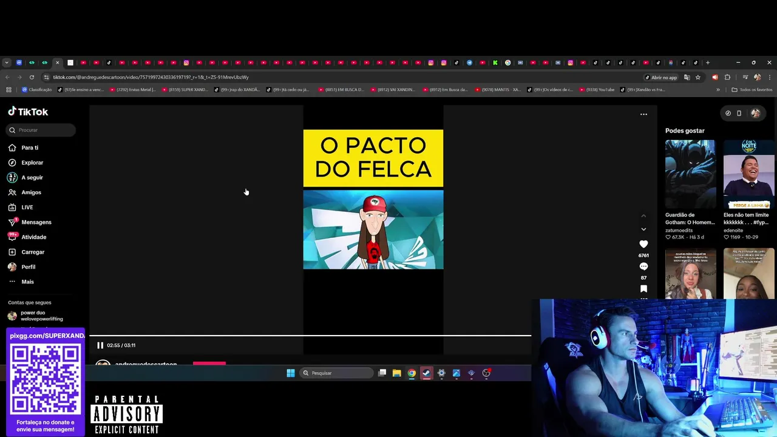Open the (9338) YouTube bookmark
The image size is (777, 437).
[x=597, y=90]
